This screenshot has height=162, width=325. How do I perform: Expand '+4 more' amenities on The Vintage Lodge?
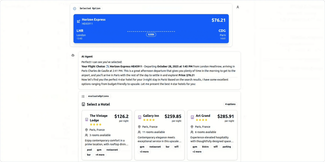[x=100, y=155]
